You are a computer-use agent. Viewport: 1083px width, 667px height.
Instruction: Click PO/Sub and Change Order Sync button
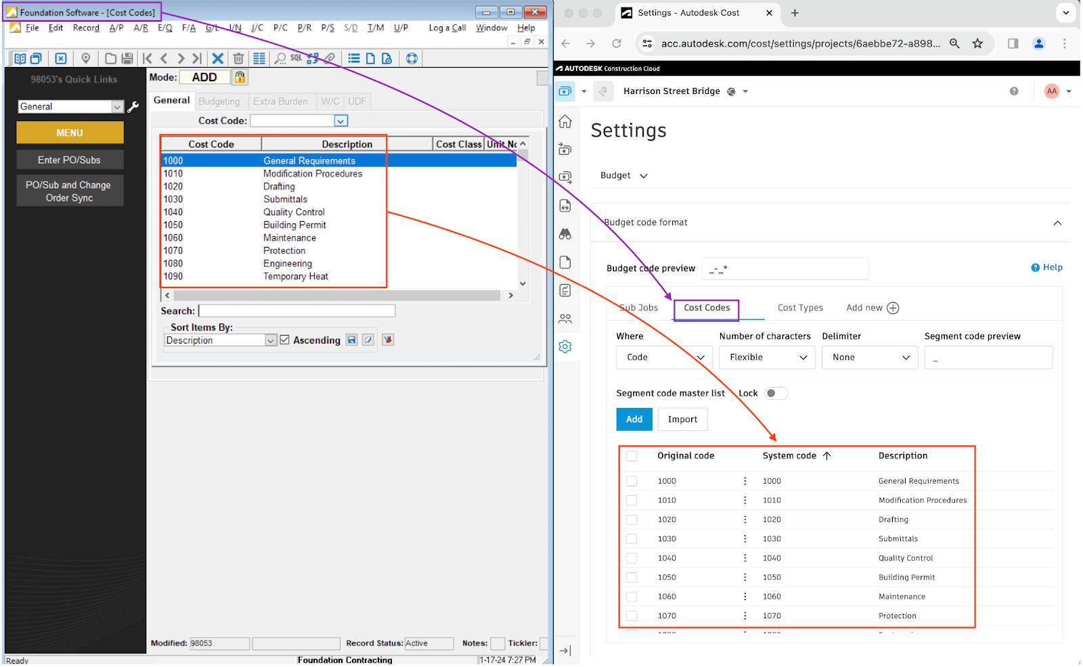[70, 191]
